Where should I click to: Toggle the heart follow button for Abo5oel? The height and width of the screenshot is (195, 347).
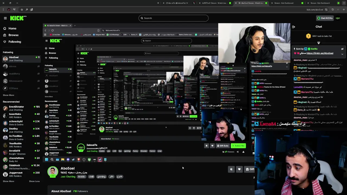(239, 169)
